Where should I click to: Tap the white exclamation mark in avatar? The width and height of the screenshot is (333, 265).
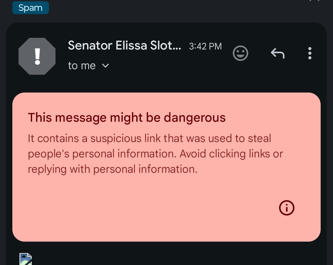37,56
